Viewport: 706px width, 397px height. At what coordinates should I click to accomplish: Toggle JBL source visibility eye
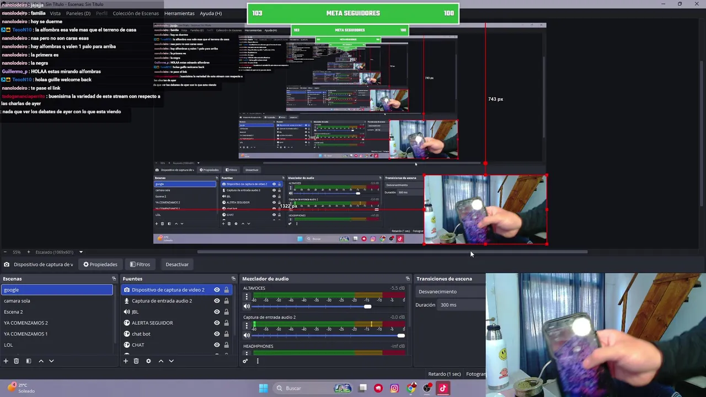[217, 312]
